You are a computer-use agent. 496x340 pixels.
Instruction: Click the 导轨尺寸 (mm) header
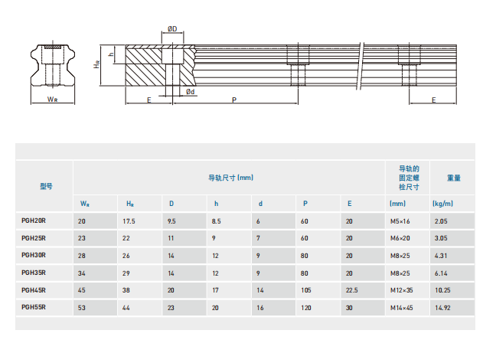click(230, 178)
